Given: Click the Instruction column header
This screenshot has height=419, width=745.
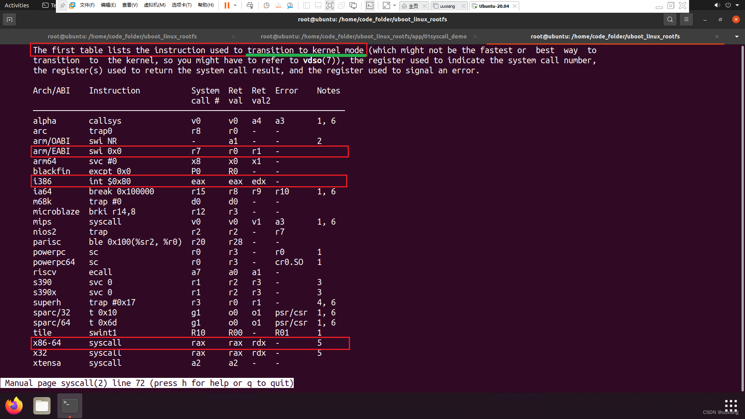Looking at the screenshot, I should pyautogui.click(x=114, y=91).
